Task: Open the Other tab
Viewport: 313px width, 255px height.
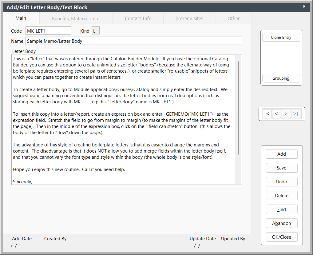Action: point(233,18)
